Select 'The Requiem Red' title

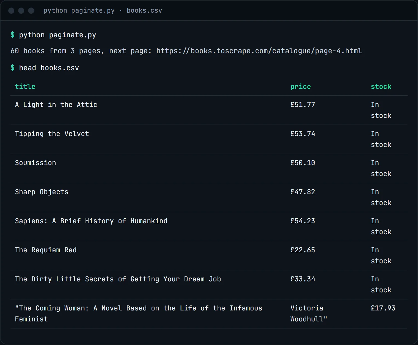coord(46,250)
